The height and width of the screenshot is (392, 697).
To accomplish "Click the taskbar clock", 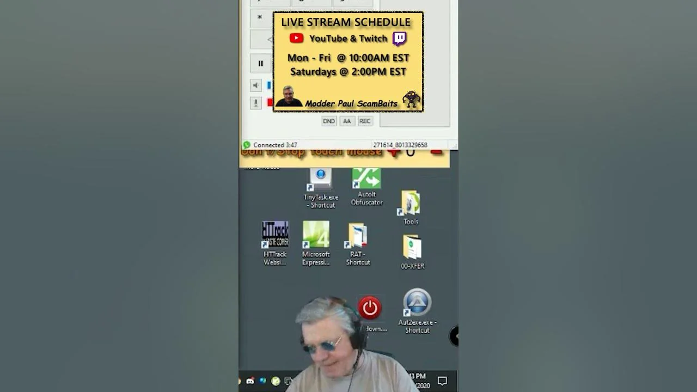I will click(420, 381).
